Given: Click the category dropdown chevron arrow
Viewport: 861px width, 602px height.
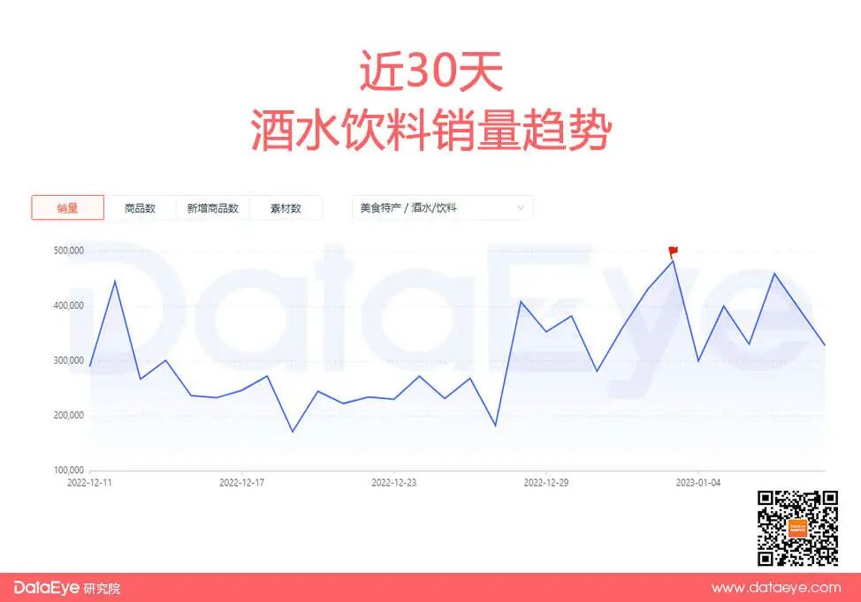Looking at the screenshot, I should [x=521, y=208].
